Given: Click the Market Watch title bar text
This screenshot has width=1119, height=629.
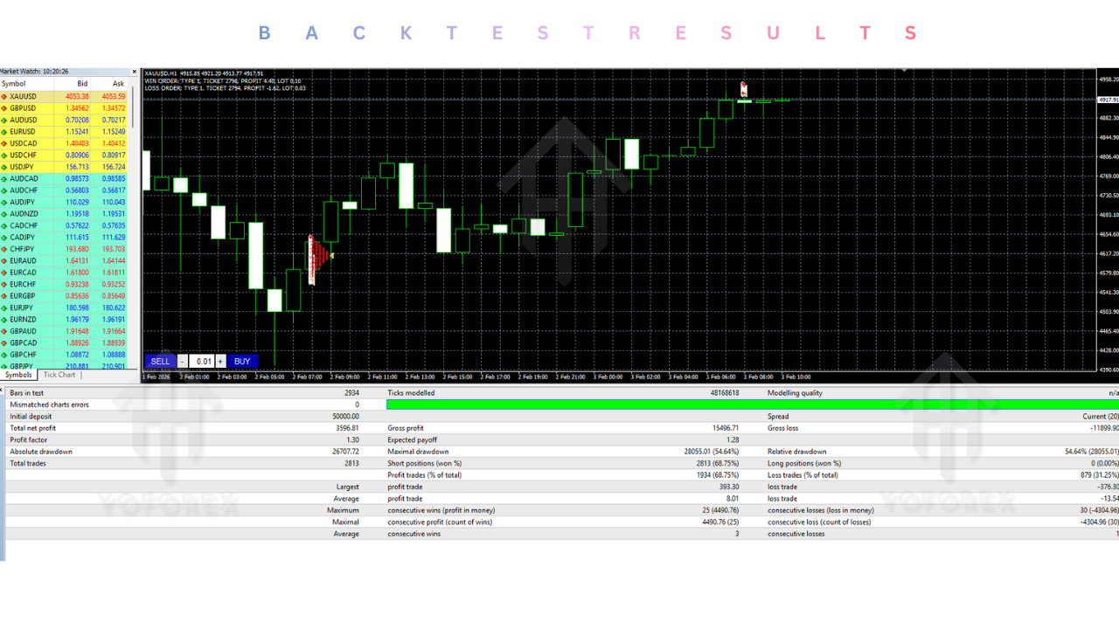Looking at the screenshot, I should pyautogui.click(x=35, y=72).
